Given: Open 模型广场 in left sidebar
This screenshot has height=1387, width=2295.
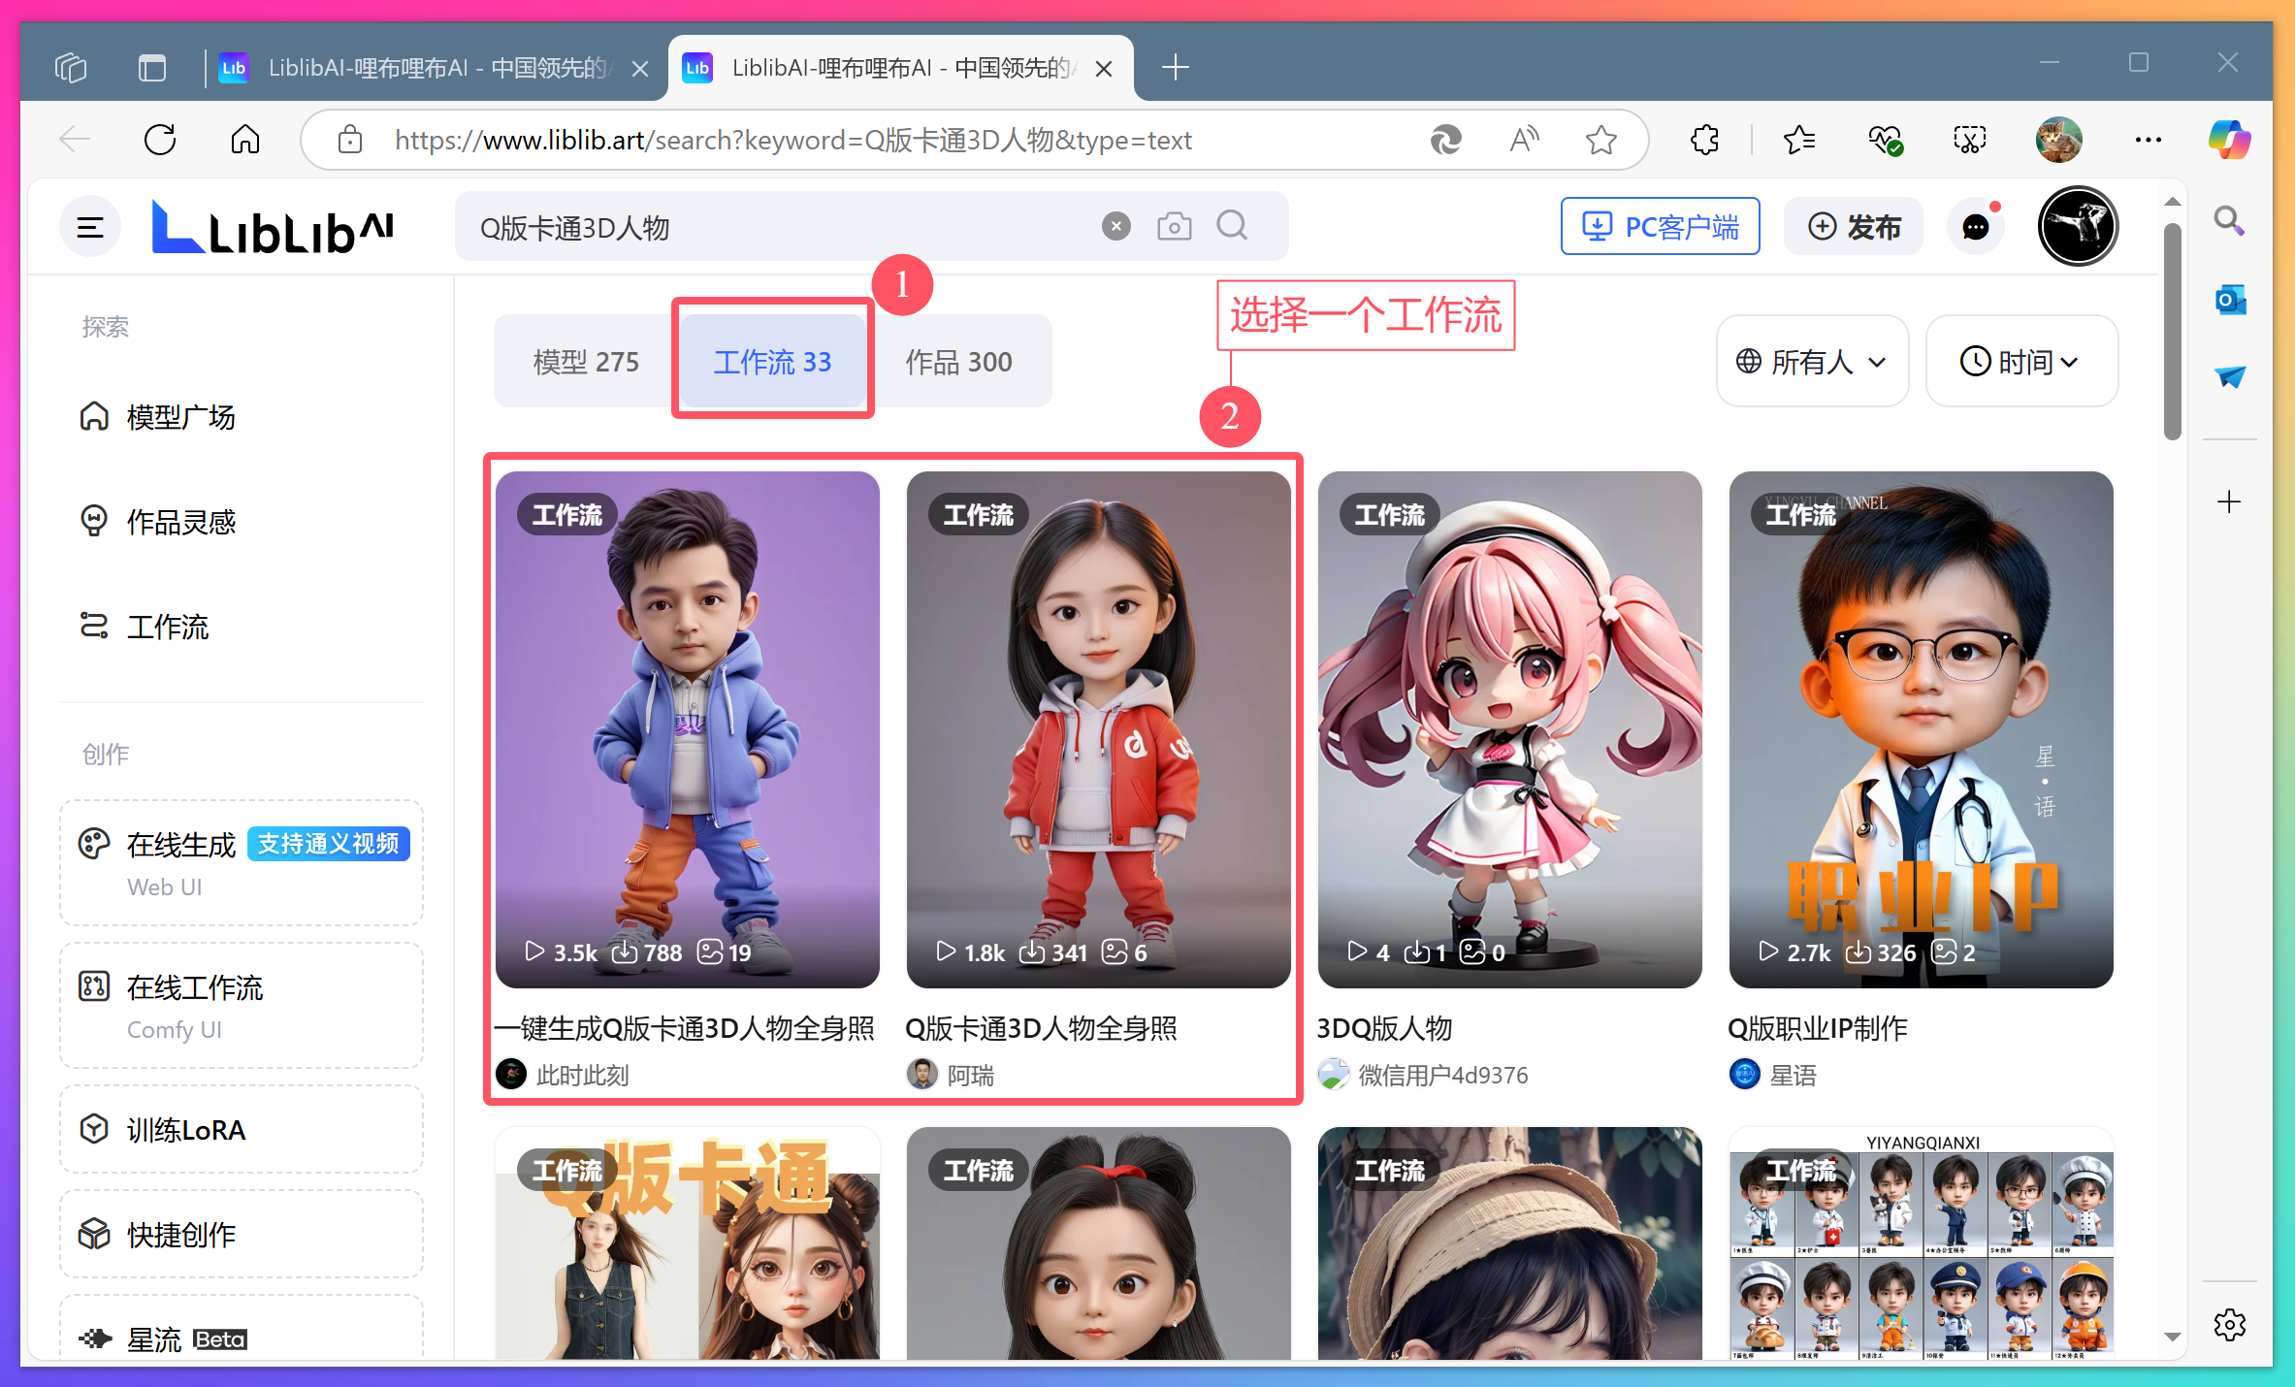Looking at the screenshot, I should tap(180, 417).
